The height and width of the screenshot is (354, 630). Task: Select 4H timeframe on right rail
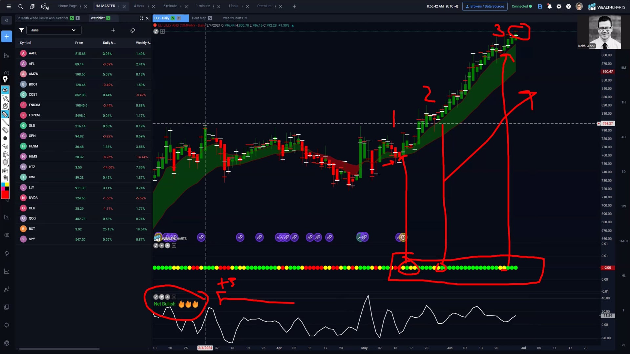coord(623,137)
